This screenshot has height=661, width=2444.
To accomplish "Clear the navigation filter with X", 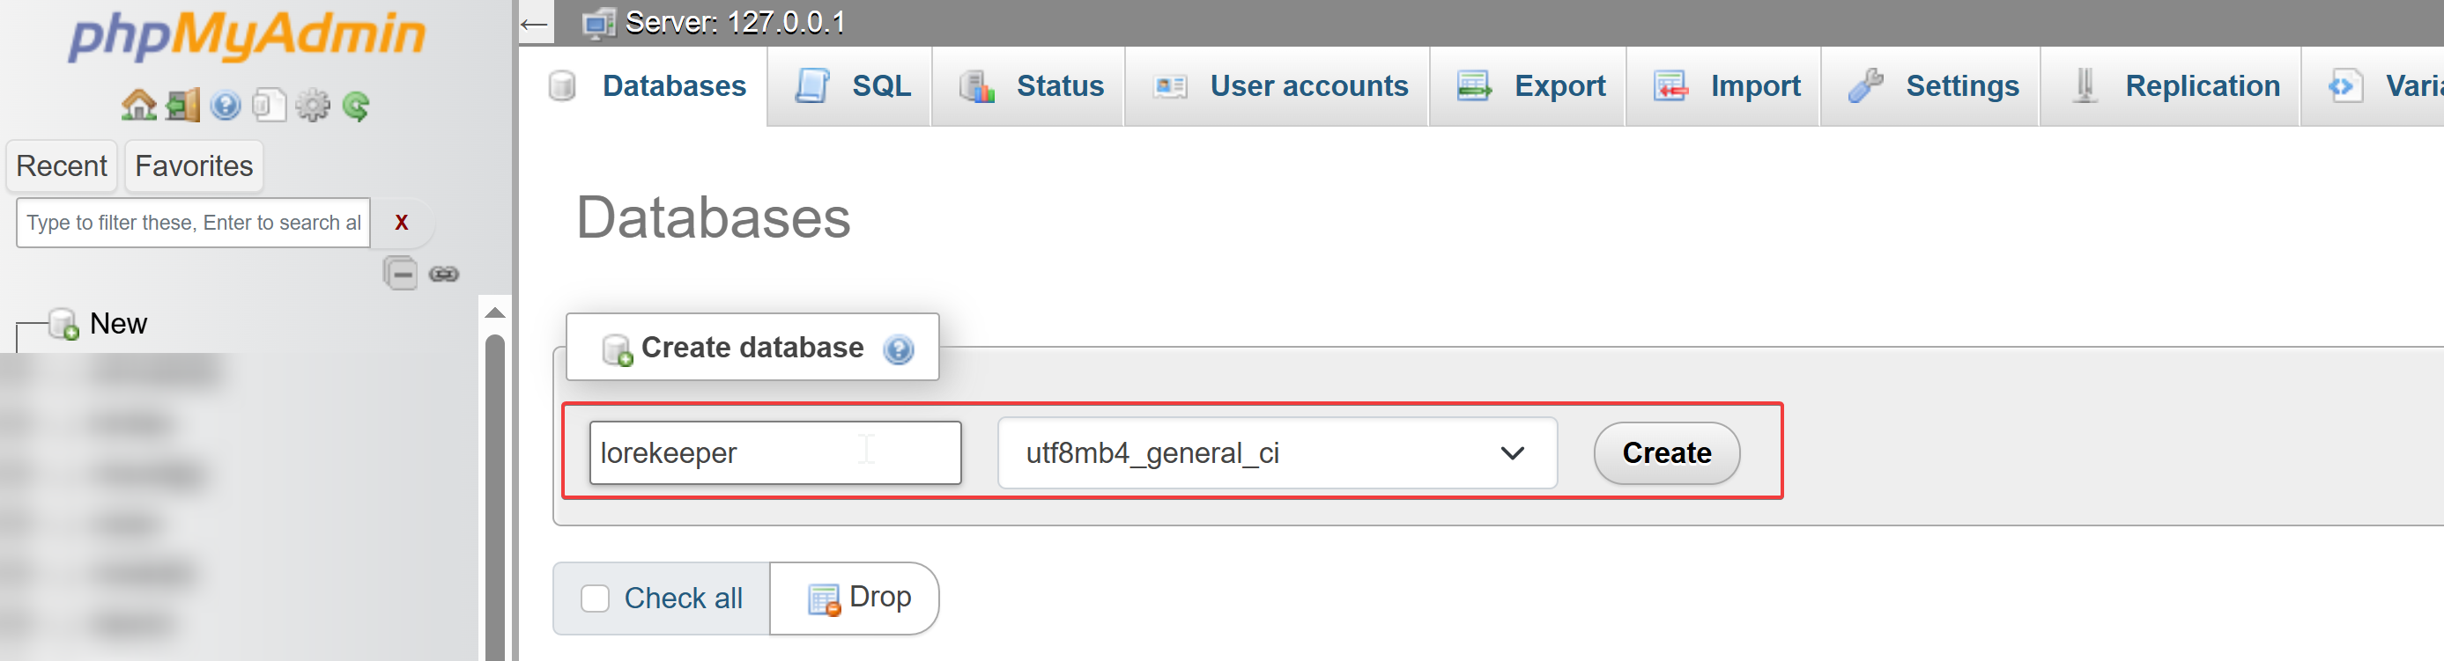I will click(402, 223).
